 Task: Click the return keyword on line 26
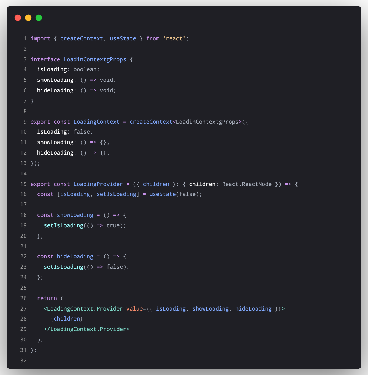47,298
